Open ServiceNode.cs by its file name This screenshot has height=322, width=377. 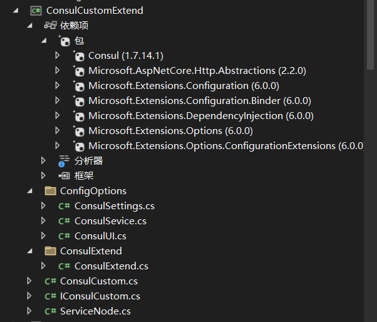(x=95, y=311)
